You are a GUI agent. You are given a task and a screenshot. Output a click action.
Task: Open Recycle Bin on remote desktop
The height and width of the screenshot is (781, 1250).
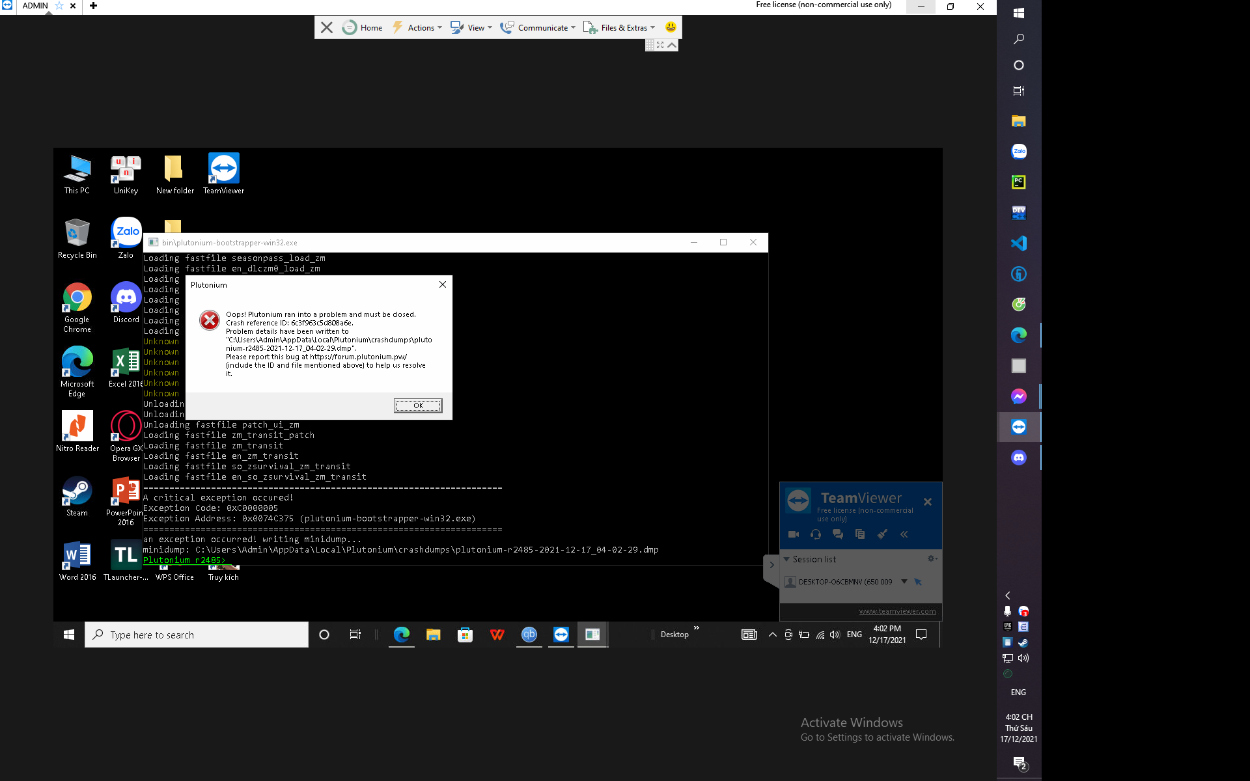click(x=77, y=239)
